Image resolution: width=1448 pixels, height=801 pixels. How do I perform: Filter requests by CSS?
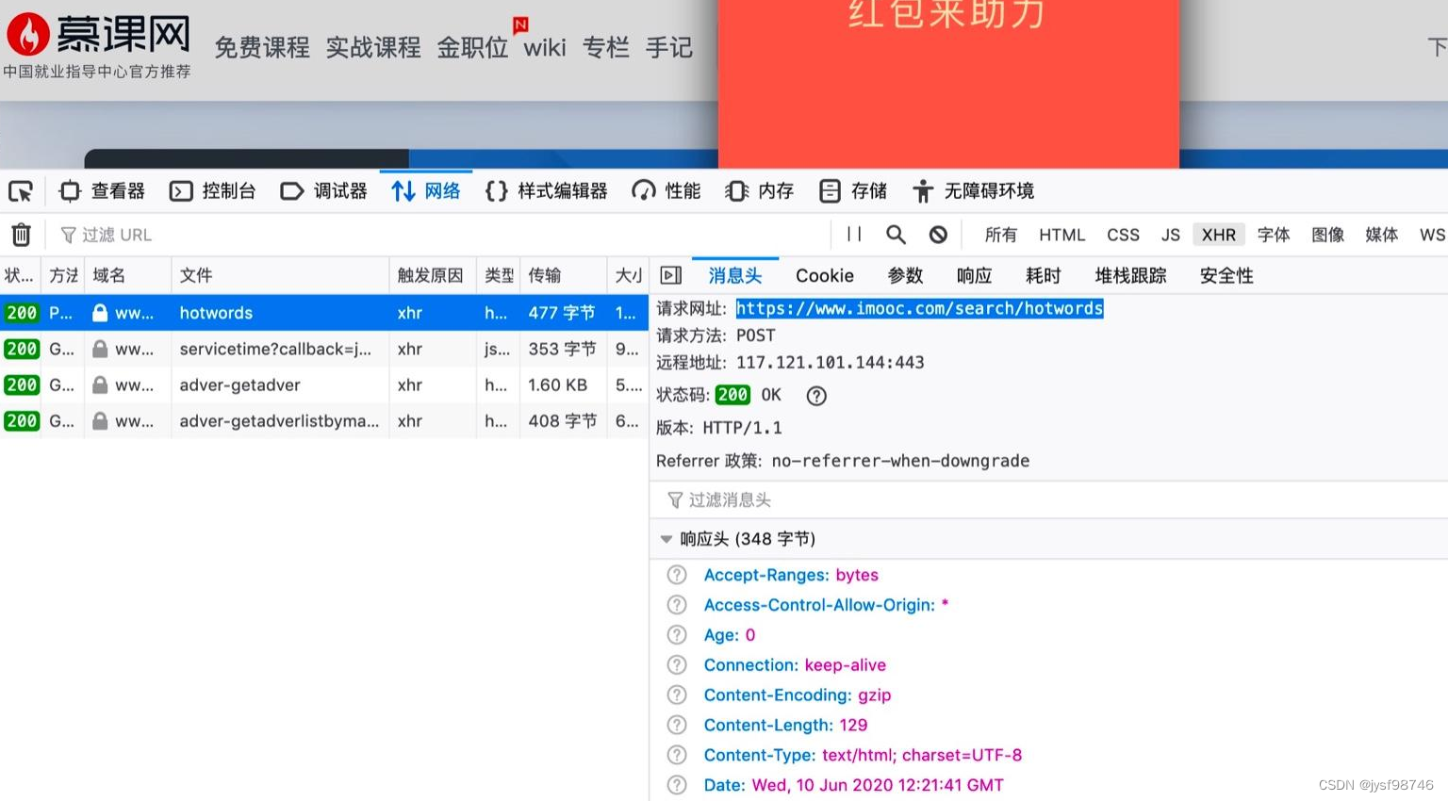[x=1123, y=235]
